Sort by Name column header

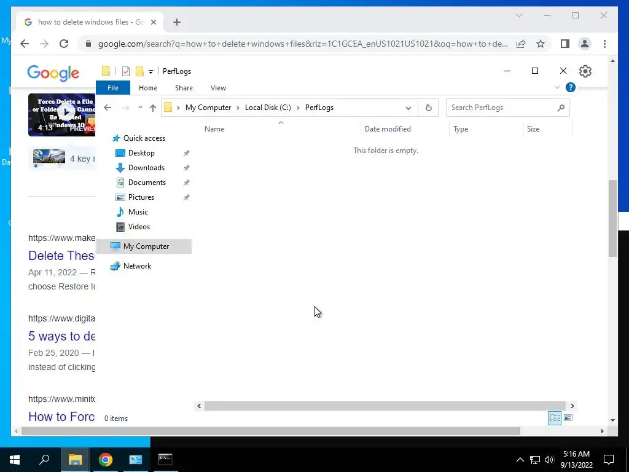point(214,129)
